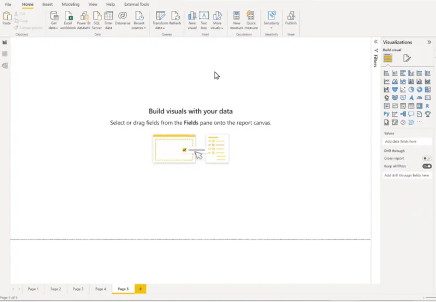
Task: Go to Page 1 tab
Action: [33, 289]
